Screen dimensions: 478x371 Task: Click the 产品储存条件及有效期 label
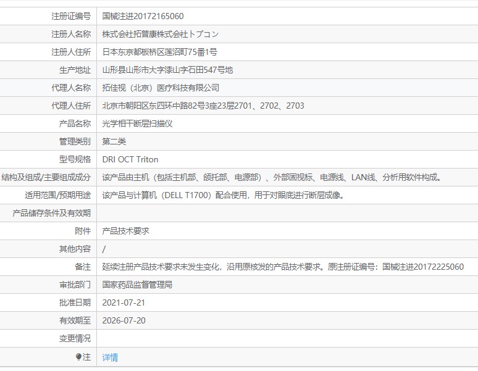(x=51, y=213)
